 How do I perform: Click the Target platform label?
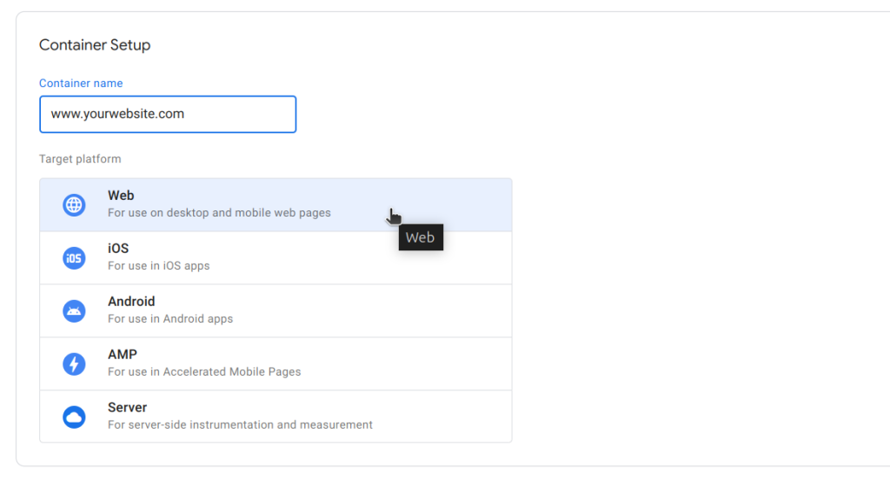[x=80, y=159]
